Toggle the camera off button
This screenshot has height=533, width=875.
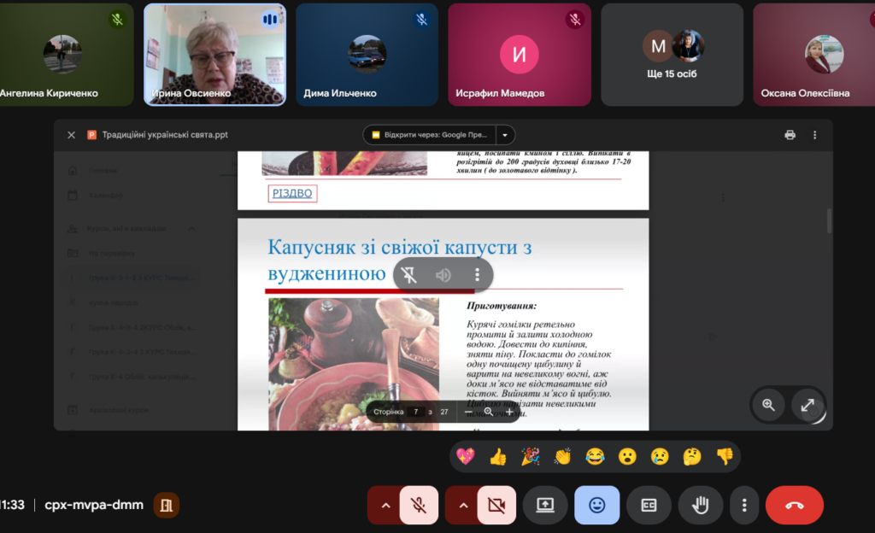tap(496, 505)
